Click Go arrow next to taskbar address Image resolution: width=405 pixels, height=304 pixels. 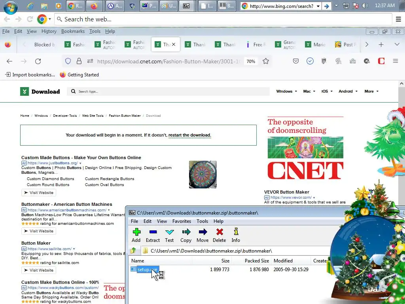click(x=327, y=6)
